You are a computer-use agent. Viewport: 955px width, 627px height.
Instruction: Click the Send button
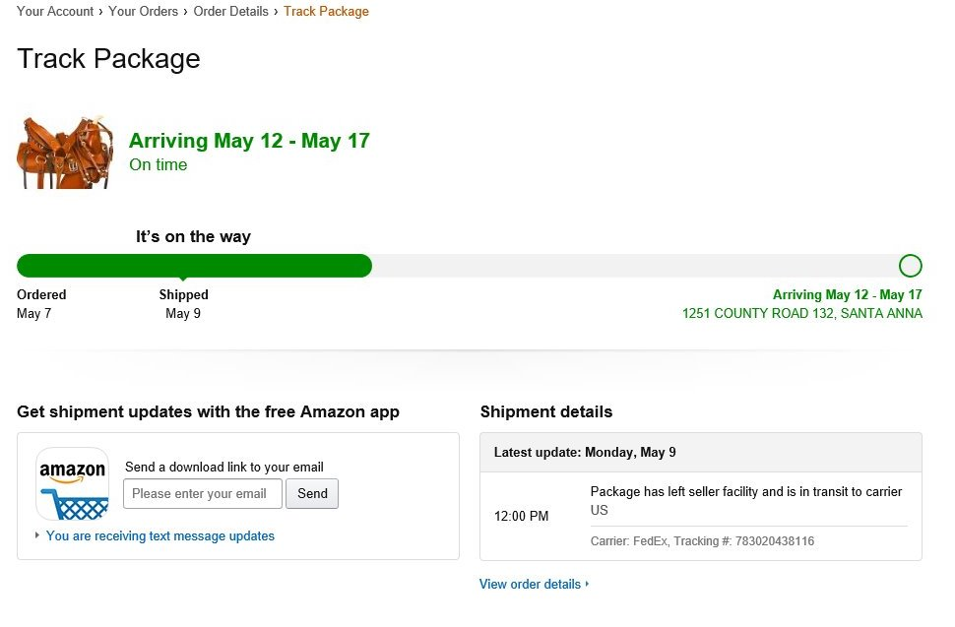[312, 494]
